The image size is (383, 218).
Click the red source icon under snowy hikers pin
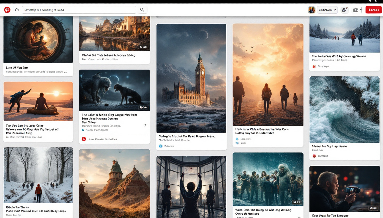tap(314, 66)
